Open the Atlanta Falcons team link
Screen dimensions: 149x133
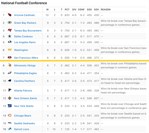pyautogui.click(x=23, y=91)
